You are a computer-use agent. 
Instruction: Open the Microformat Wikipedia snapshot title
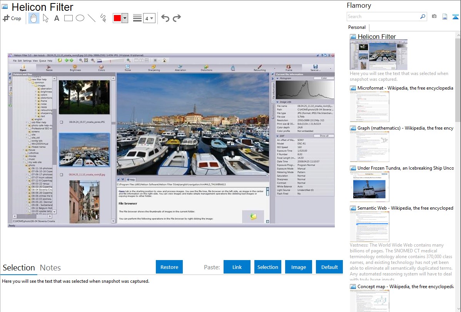[405, 88]
